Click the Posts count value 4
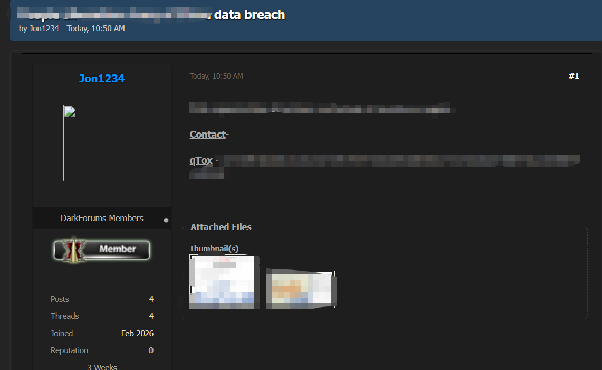602x370 pixels. pyautogui.click(x=151, y=299)
